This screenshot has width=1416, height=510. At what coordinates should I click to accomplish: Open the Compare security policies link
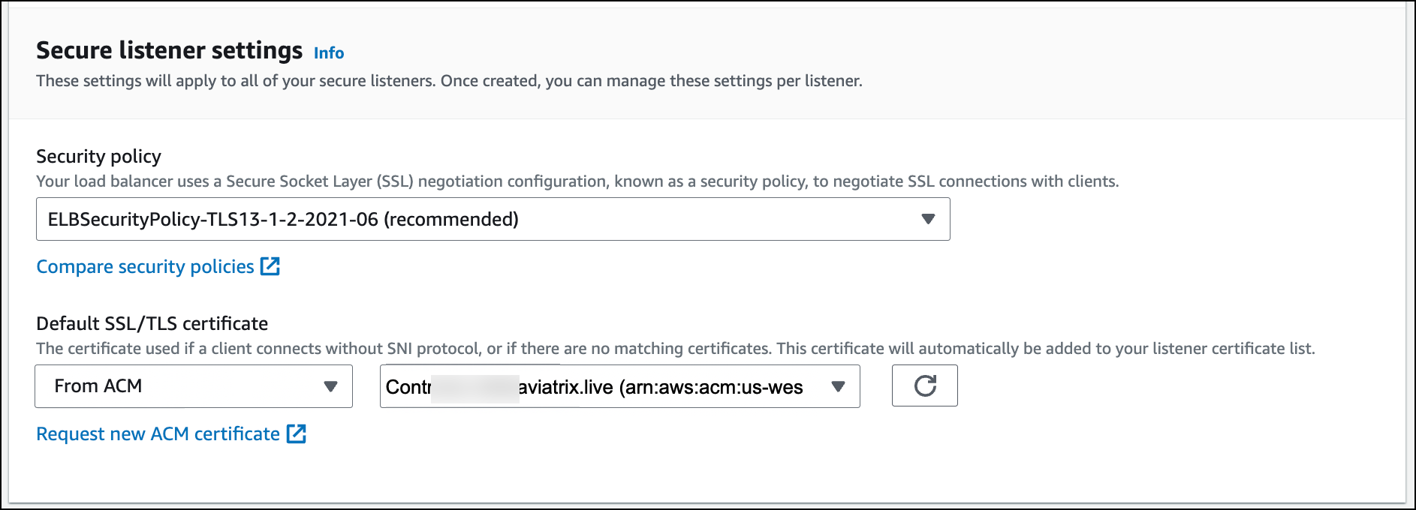coord(146,267)
